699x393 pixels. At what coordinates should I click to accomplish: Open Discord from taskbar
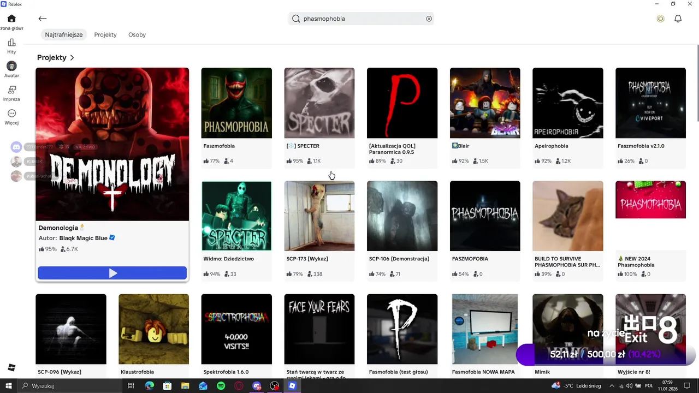pyautogui.click(x=257, y=386)
